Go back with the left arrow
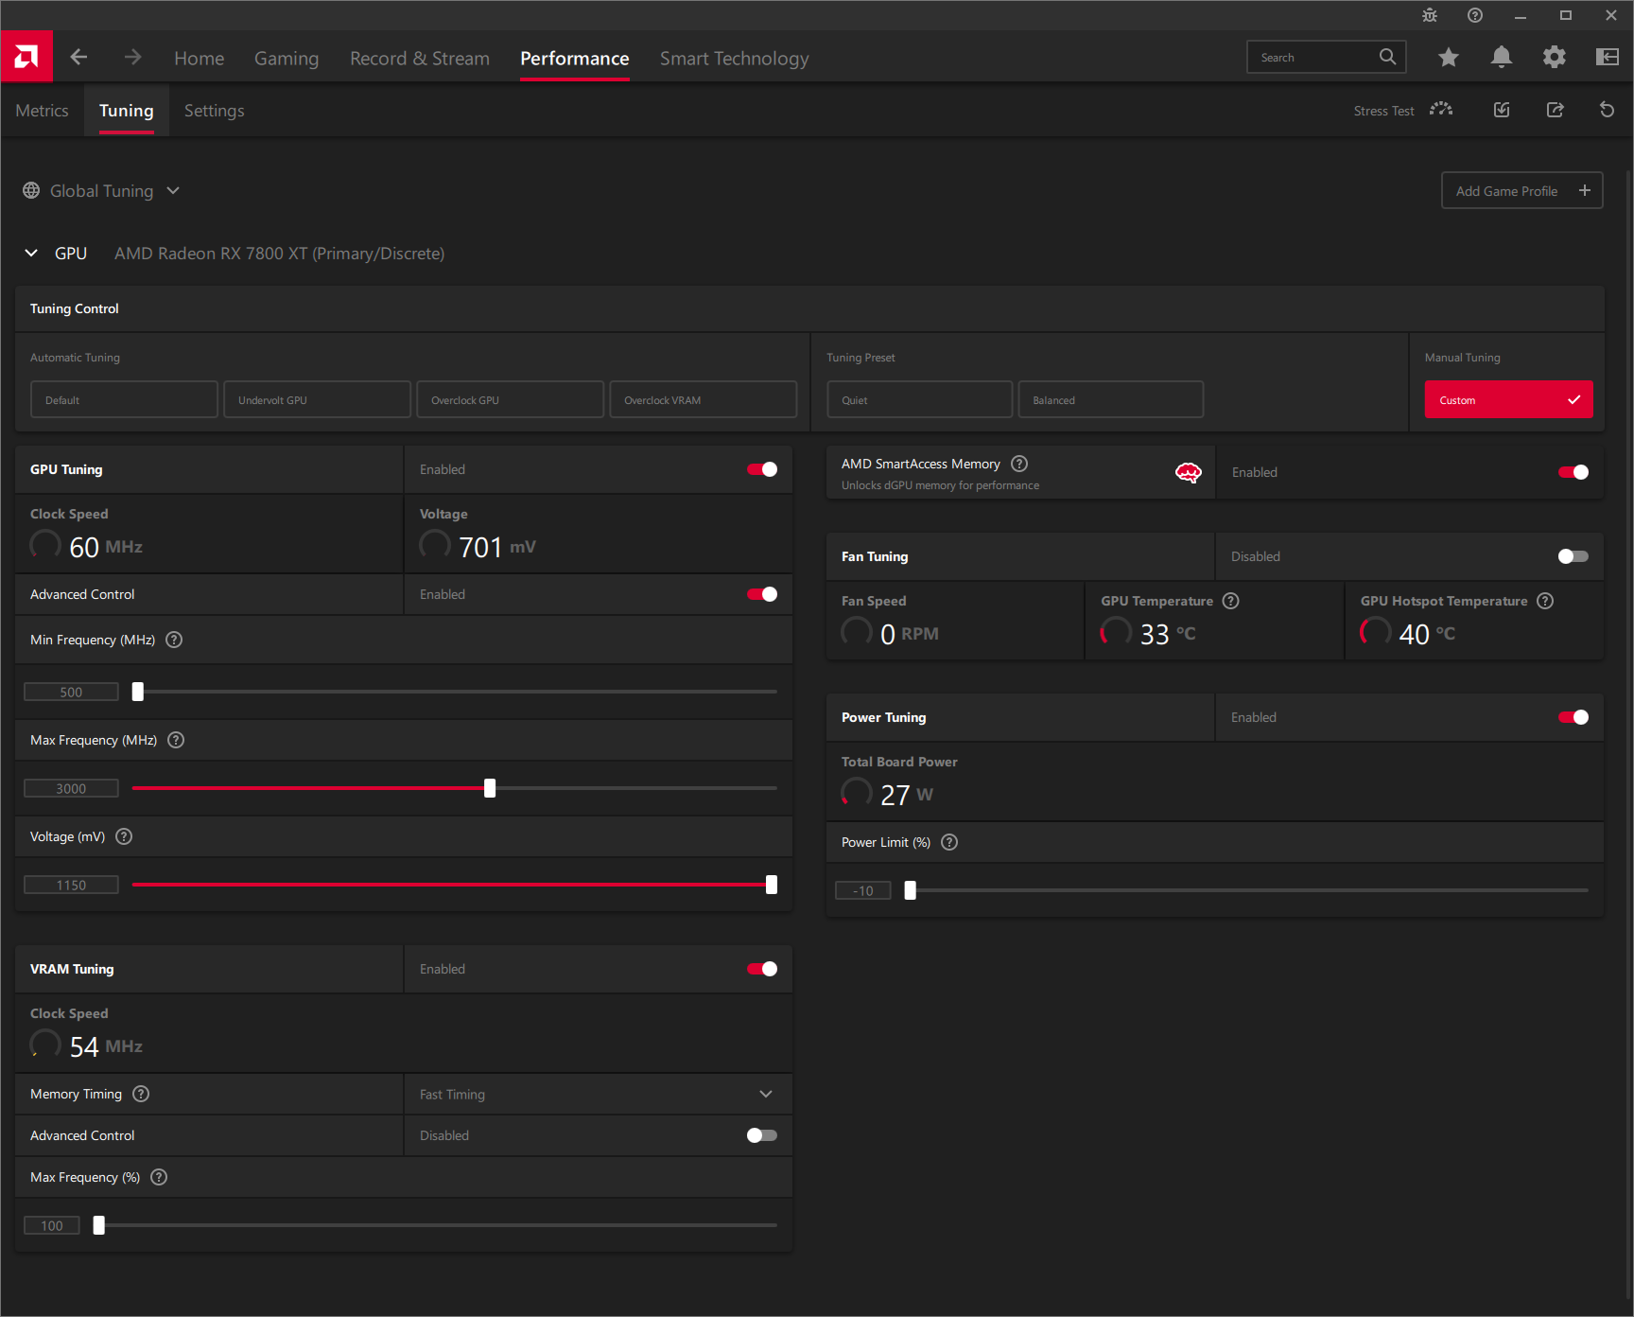 coord(78,58)
